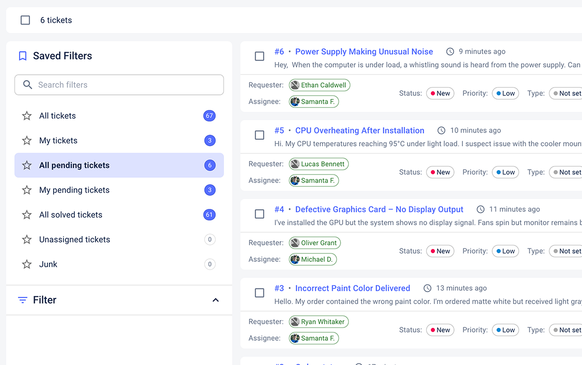The image size is (582, 365).
Task: Open the My pending tickets filter
Action: tap(74, 190)
